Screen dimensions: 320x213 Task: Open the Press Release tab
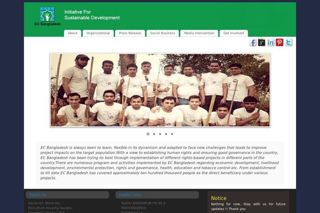[x=130, y=33]
